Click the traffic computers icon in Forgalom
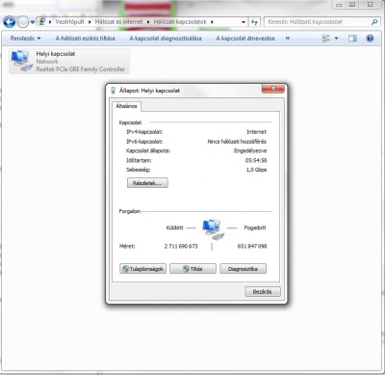 [213, 229]
